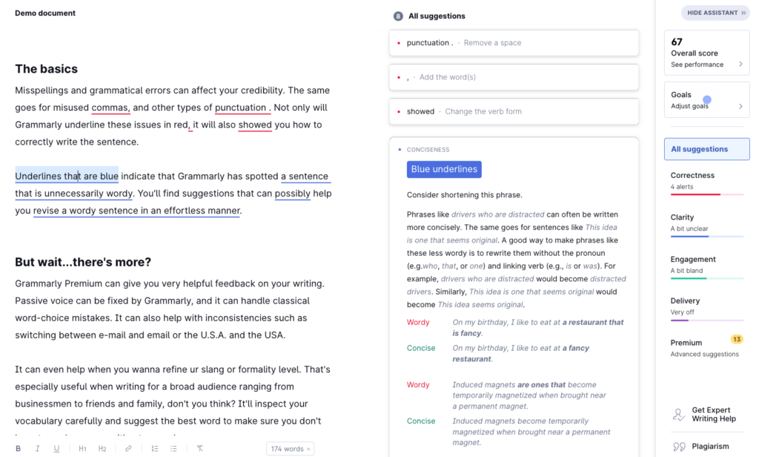Select the All suggestions tab
The image size is (759, 457).
click(x=707, y=149)
